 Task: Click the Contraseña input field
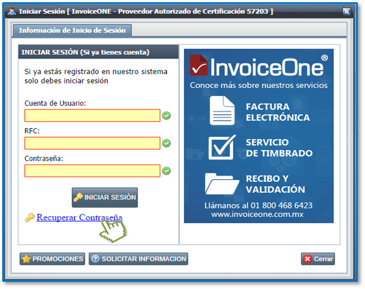(92, 171)
